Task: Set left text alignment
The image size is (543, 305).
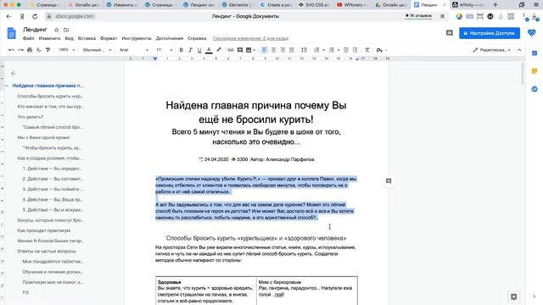Action: (264, 50)
